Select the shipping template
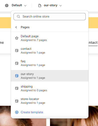The image size is (98, 126). coord(49,88)
